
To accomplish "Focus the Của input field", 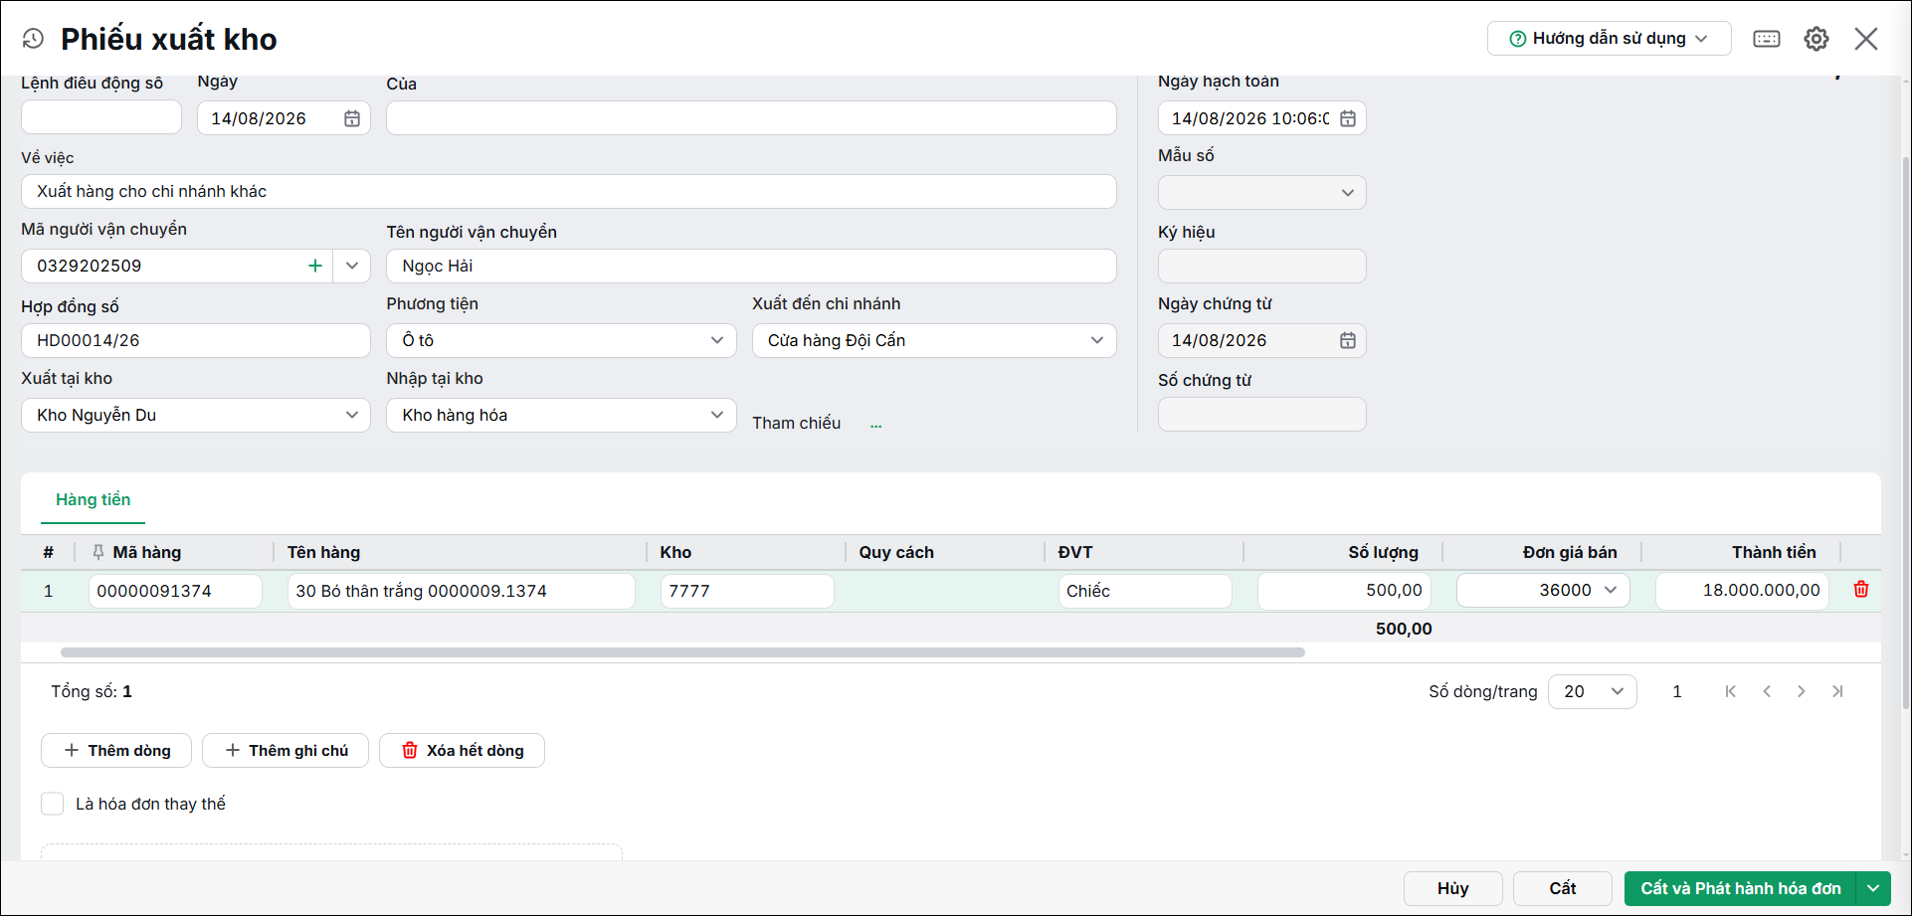I will click(751, 117).
